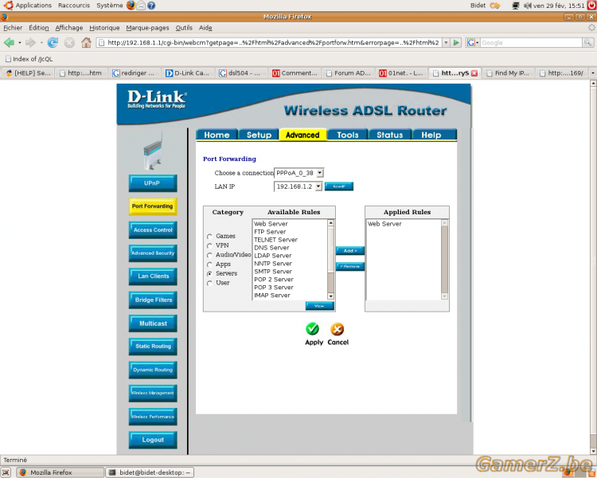Open the Outils menu
Screen dimensions: 597x478
coord(184,28)
